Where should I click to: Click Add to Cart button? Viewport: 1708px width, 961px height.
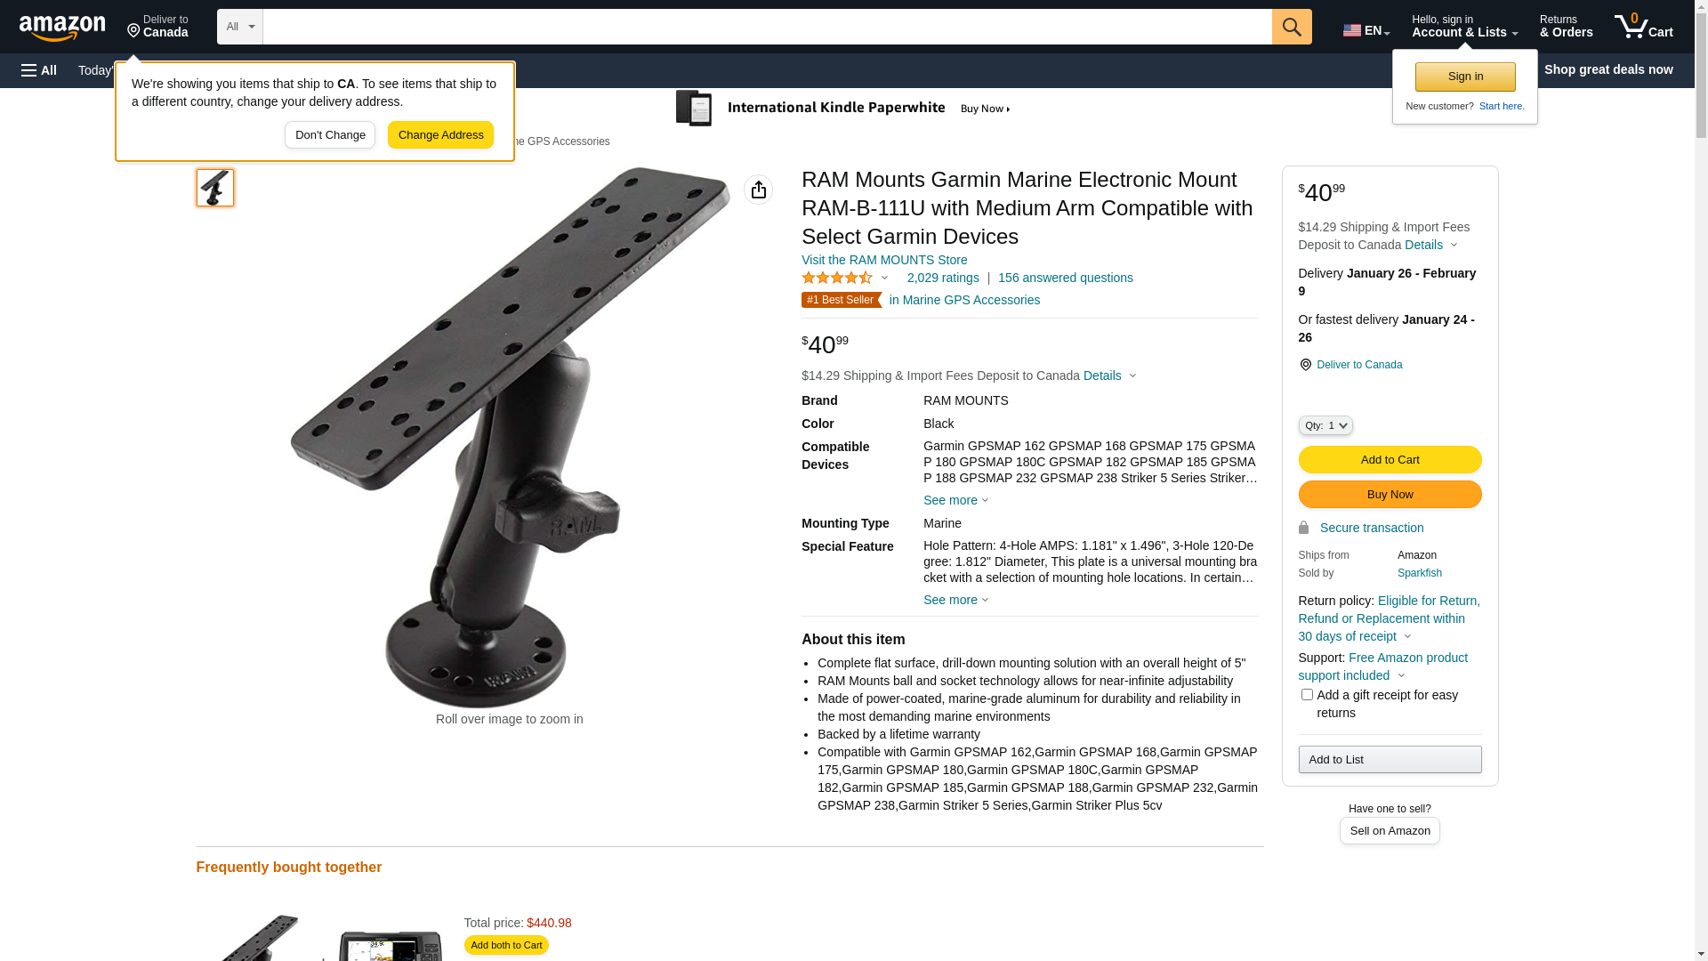pyautogui.click(x=1390, y=460)
